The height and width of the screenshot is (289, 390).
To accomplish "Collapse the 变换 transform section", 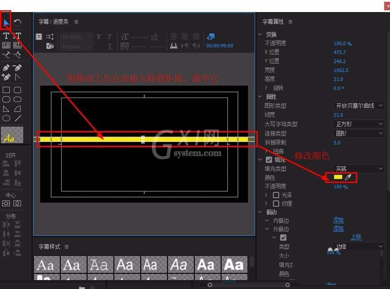I will (260, 34).
